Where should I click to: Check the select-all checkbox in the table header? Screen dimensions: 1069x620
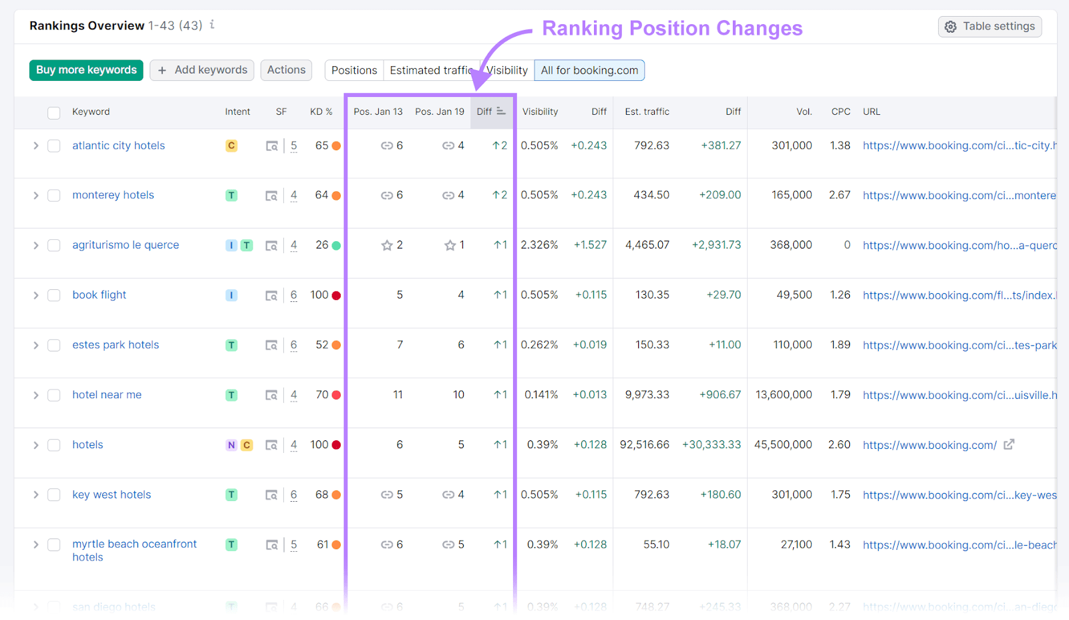(x=53, y=112)
